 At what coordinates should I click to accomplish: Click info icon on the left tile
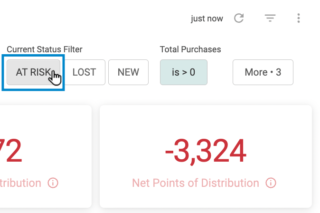coord(53,183)
